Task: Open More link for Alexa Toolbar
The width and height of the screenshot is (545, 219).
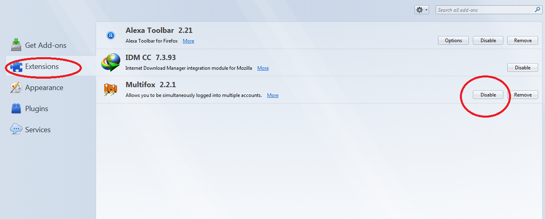Action: pyautogui.click(x=188, y=41)
